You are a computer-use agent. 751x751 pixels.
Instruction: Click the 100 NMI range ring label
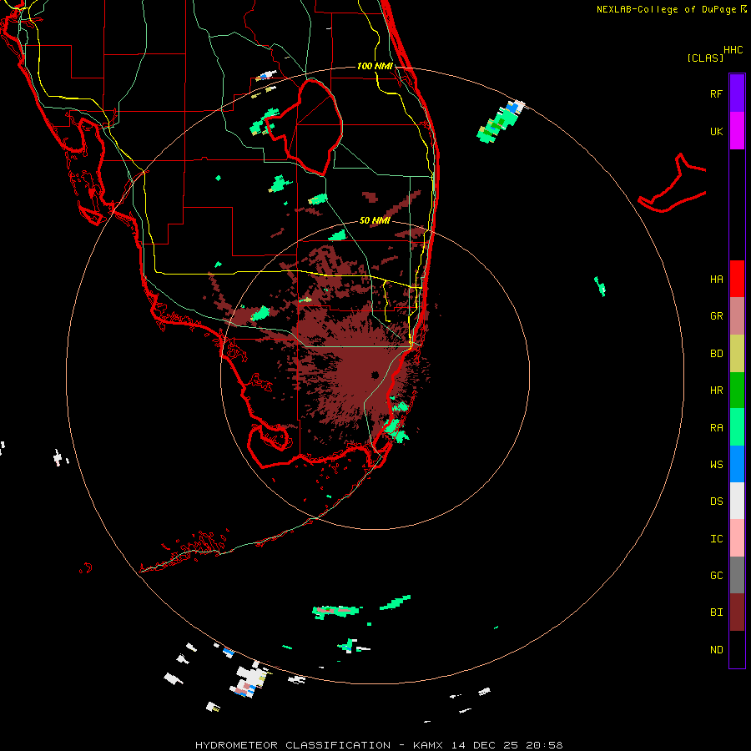coord(375,66)
